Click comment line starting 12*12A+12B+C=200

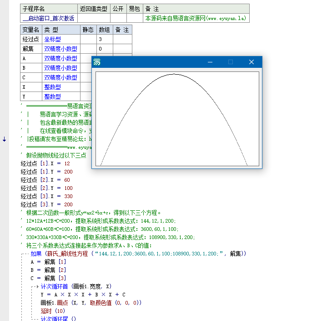[x=101, y=221]
